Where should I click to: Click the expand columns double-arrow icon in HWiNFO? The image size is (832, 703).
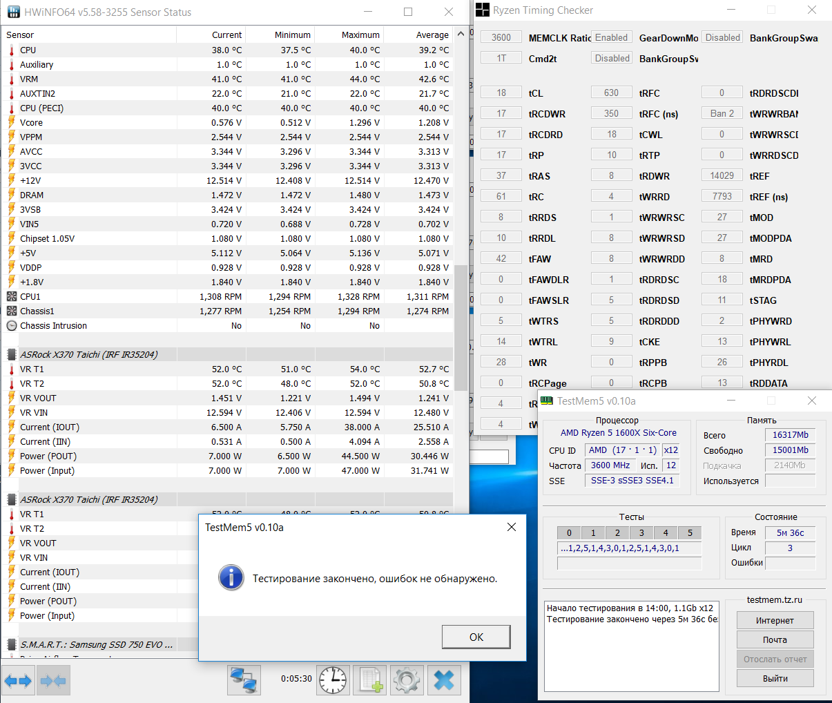18,681
